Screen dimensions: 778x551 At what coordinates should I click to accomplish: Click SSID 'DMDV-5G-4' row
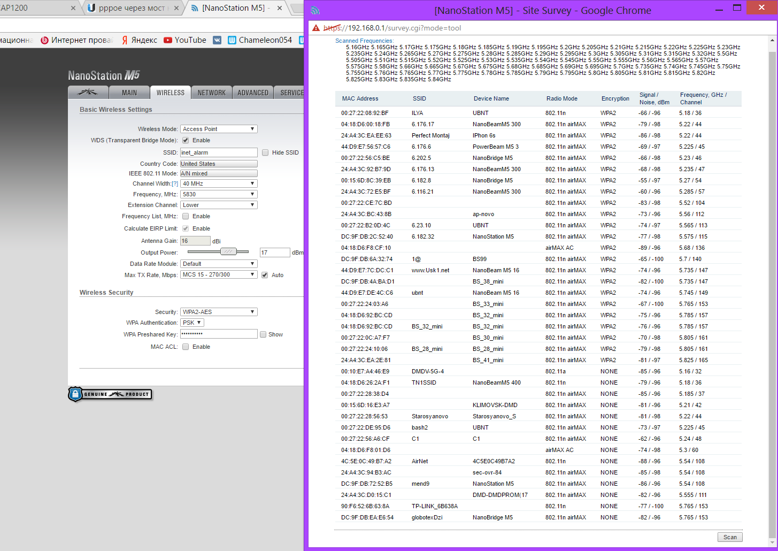pos(428,371)
